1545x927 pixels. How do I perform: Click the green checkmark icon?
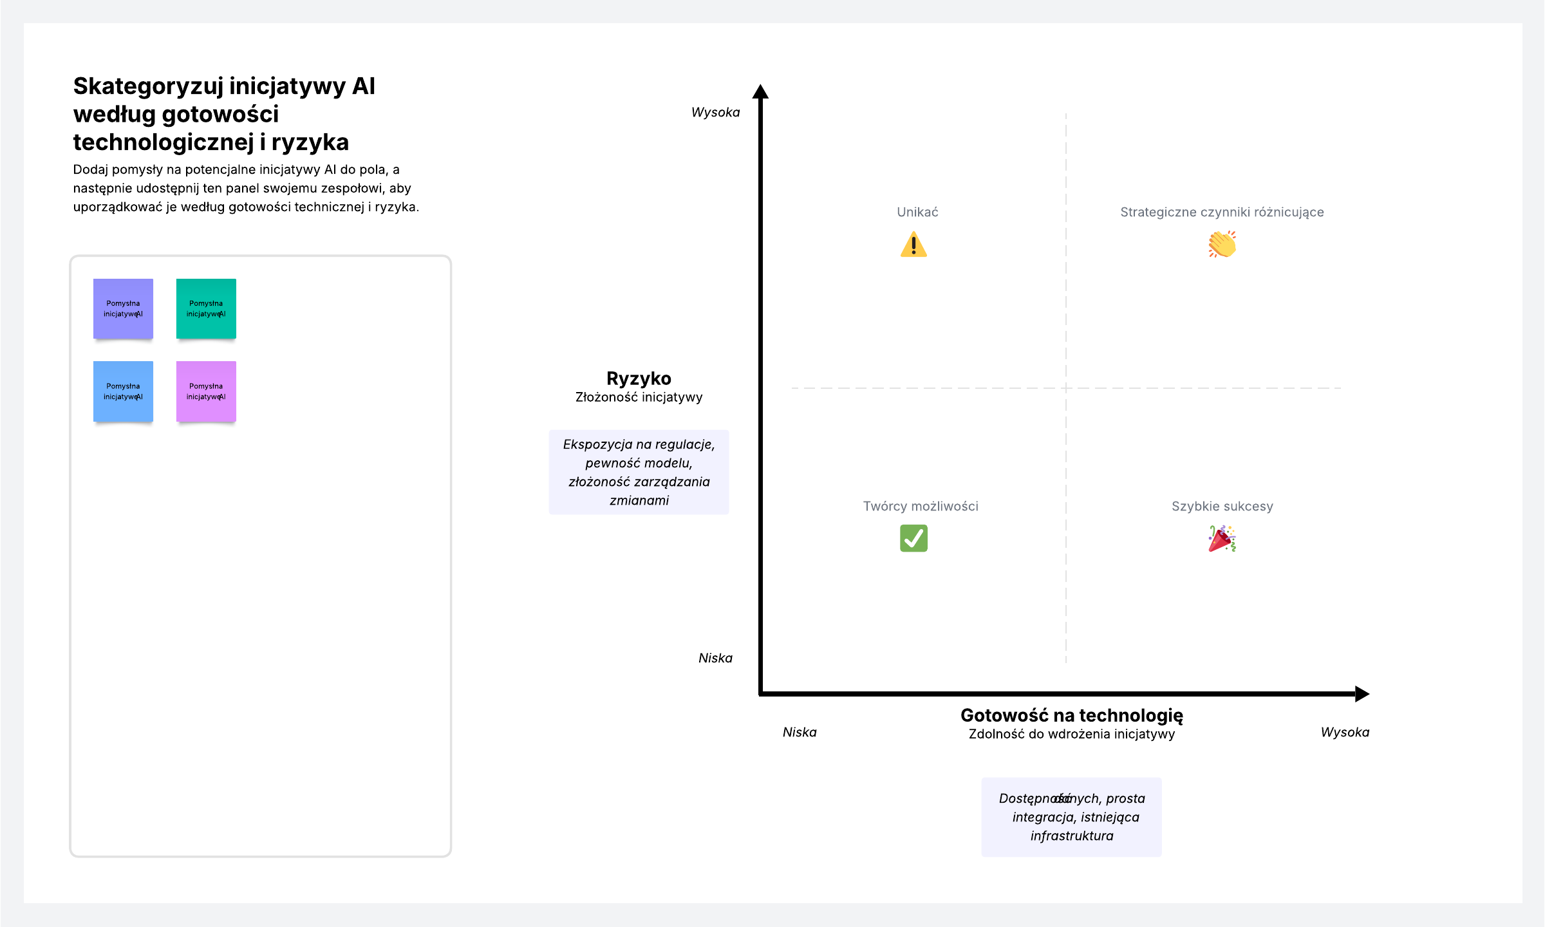point(913,538)
